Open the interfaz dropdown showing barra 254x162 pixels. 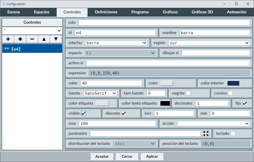pyautogui.click(x=116, y=43)
